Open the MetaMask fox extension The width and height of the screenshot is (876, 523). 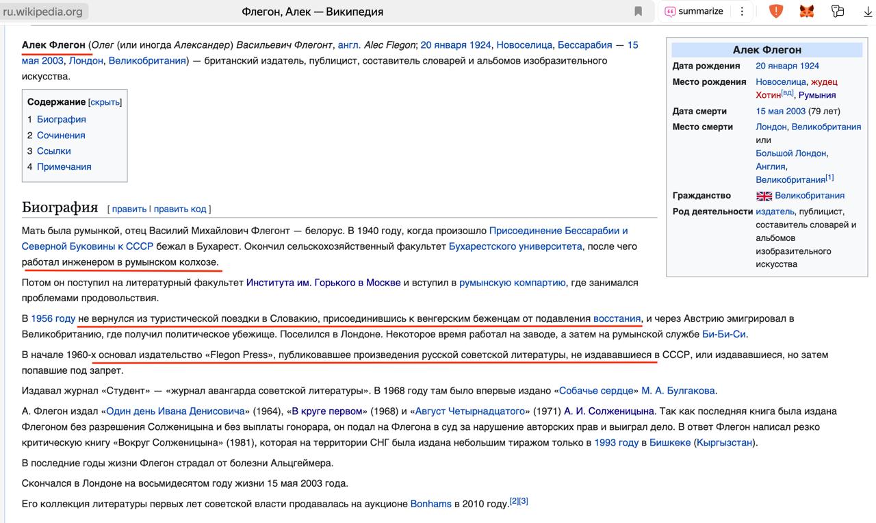807,11
